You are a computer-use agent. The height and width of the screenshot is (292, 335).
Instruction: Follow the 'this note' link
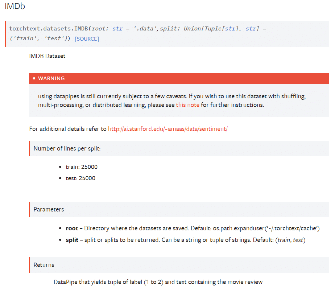click(187, 105)
